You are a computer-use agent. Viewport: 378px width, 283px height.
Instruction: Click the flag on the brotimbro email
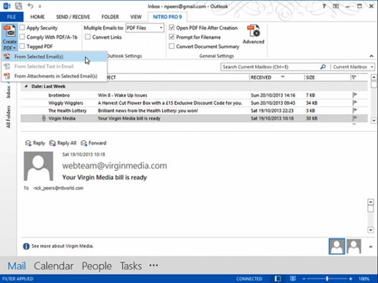[353, 95]
